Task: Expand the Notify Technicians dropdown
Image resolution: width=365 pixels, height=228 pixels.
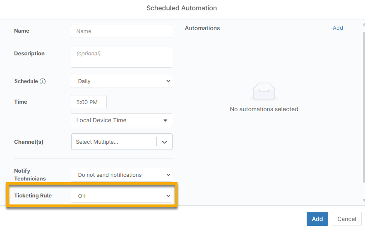Action: click(121, 175)
